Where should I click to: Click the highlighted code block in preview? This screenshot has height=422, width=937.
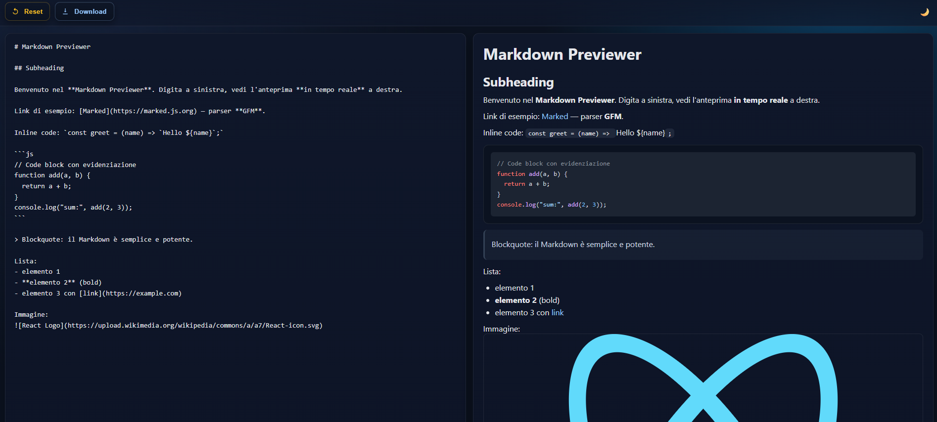click(703, 184)
